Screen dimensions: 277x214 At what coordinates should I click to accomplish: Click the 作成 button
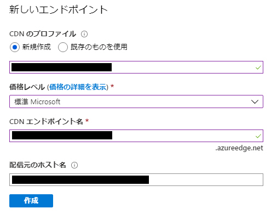pyautogui.click(x=31, y=201)
